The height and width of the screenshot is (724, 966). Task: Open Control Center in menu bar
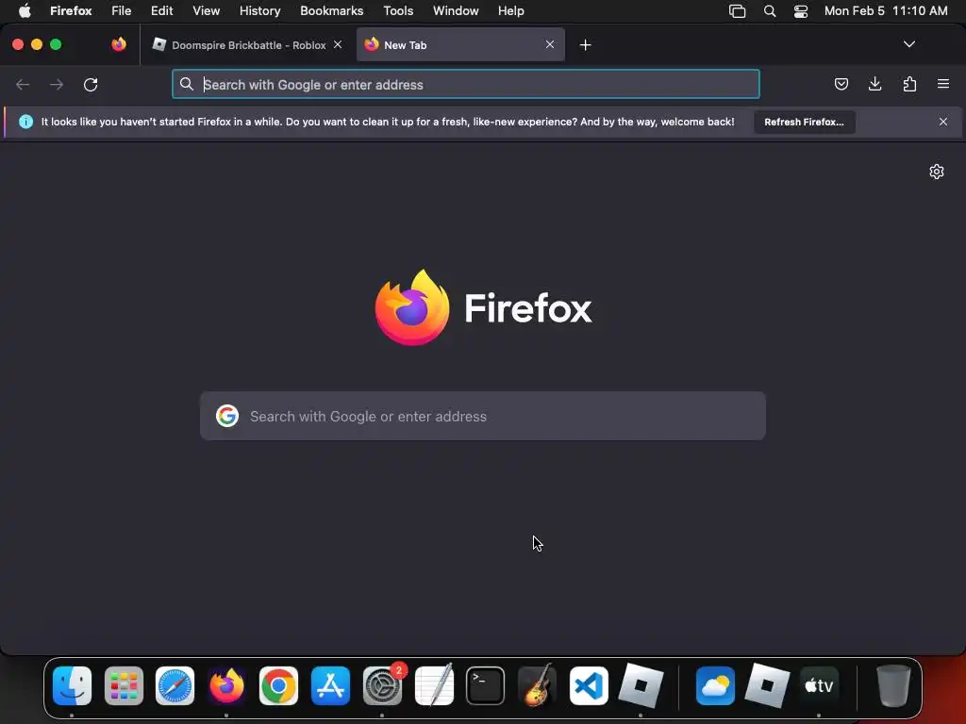(801, 11)
